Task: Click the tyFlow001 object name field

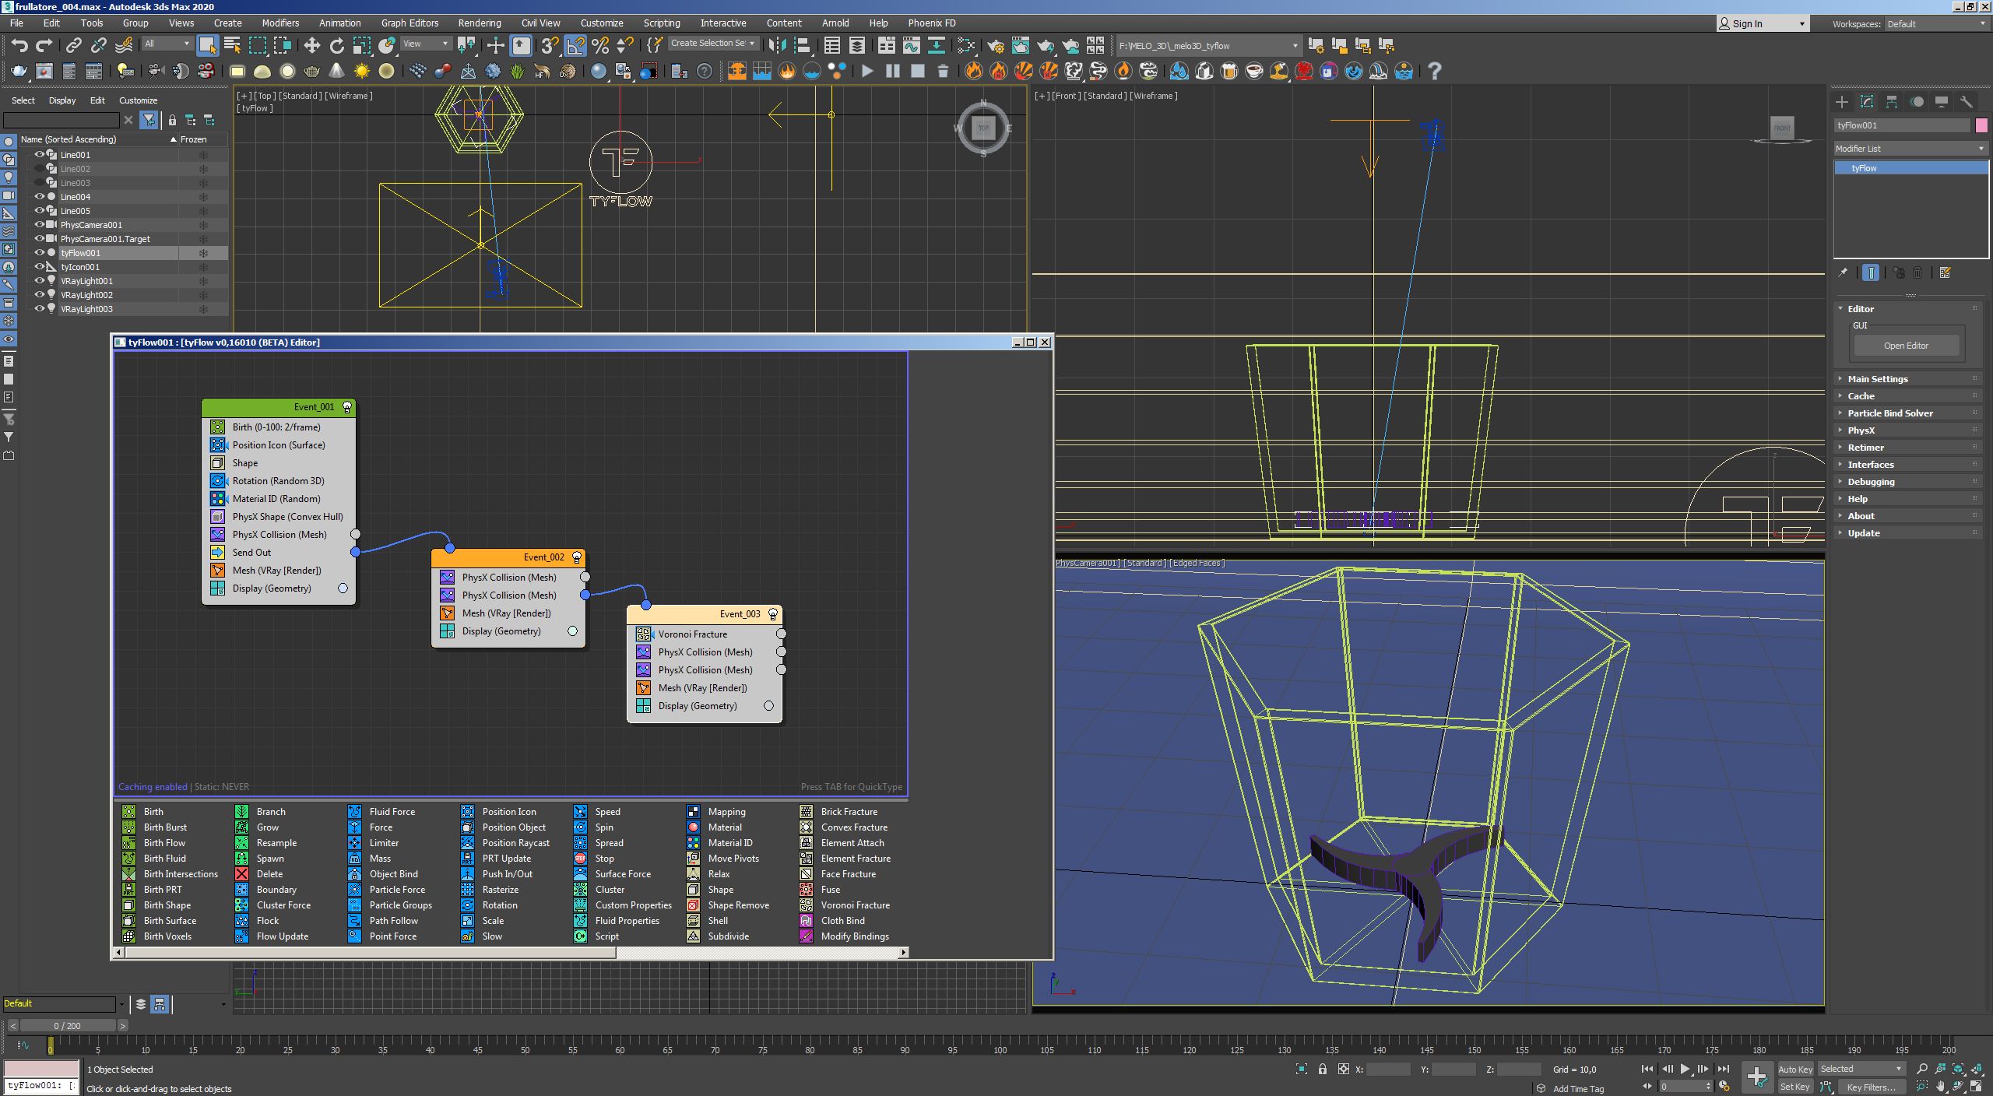Action: [x=1903, y=125]
